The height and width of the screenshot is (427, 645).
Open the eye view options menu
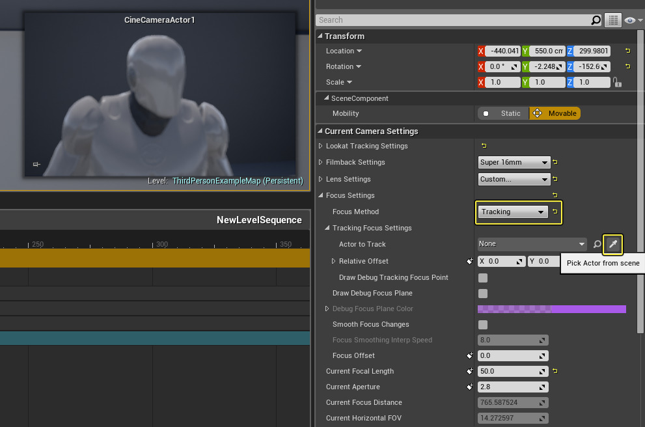(x=631, y=20)
